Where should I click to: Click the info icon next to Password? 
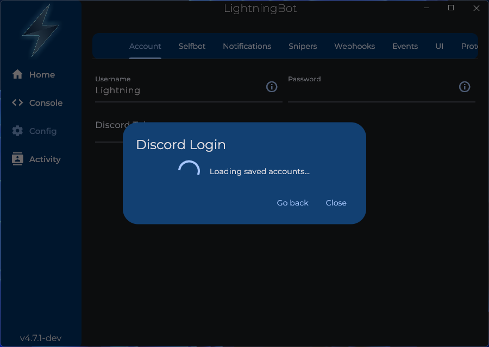coord(465,87)
